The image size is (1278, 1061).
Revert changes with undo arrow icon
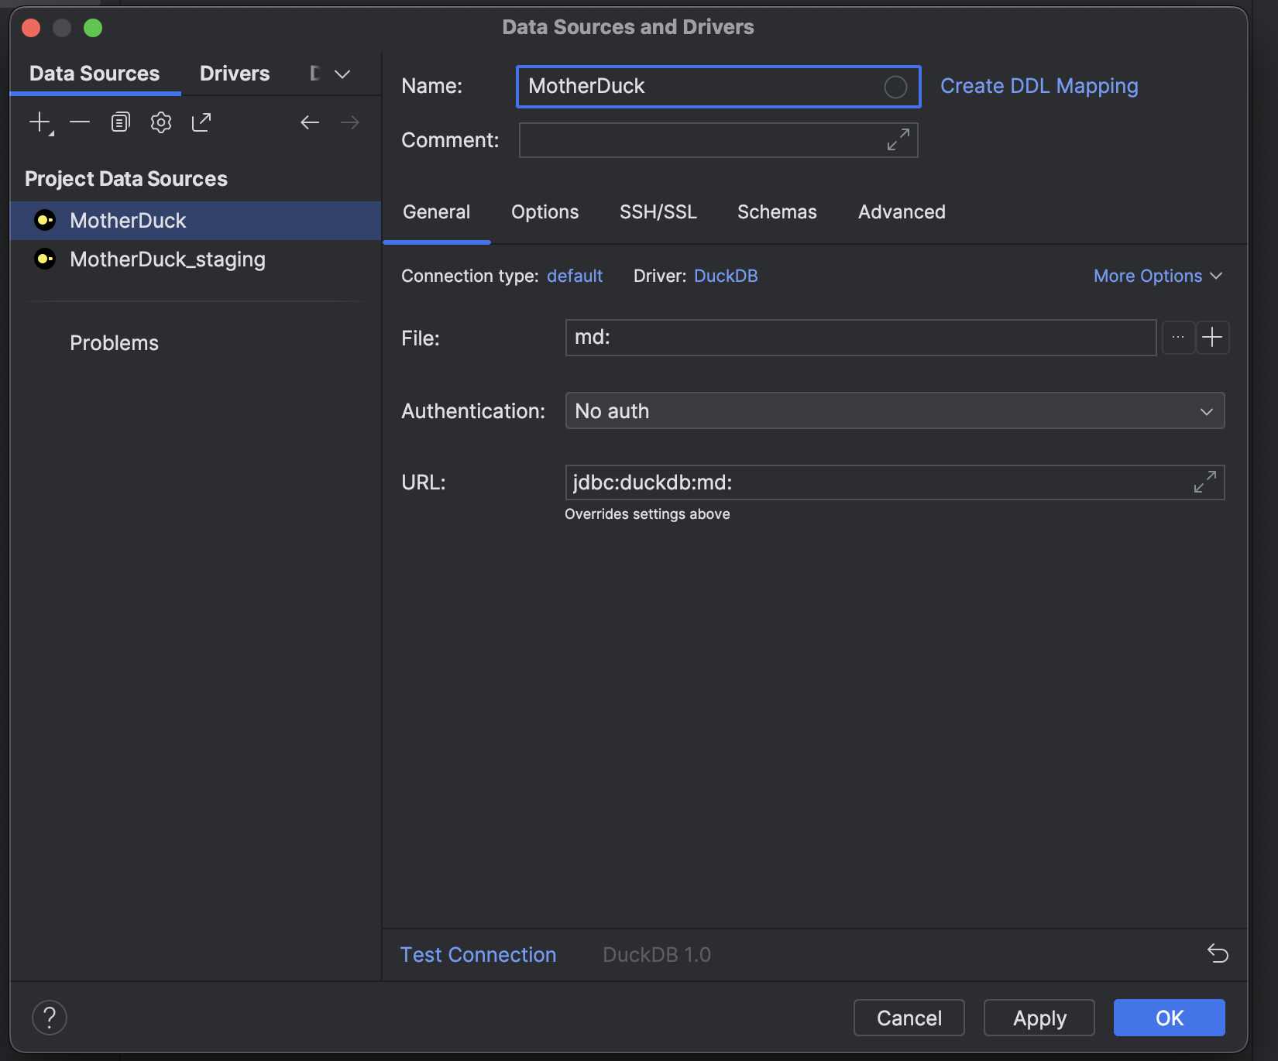pyautogui.click(x=1218, y=953)
